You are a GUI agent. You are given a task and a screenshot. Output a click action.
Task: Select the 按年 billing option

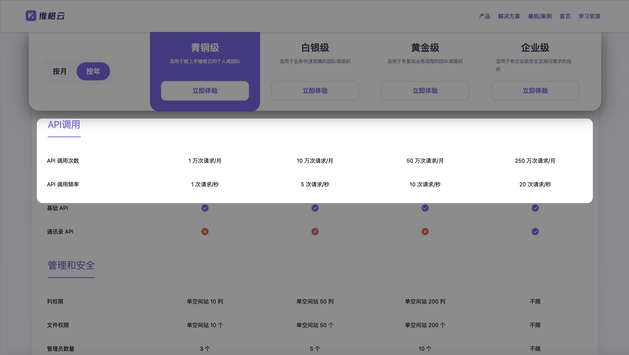[93, 71]
